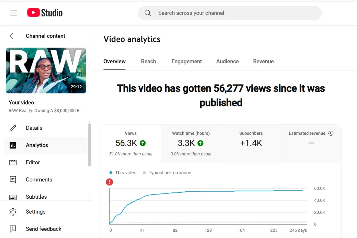Click the video title 'RAW Reality: Owning A $8,000,000 B…'
The image size is (357, 238).
click(46, 111)
